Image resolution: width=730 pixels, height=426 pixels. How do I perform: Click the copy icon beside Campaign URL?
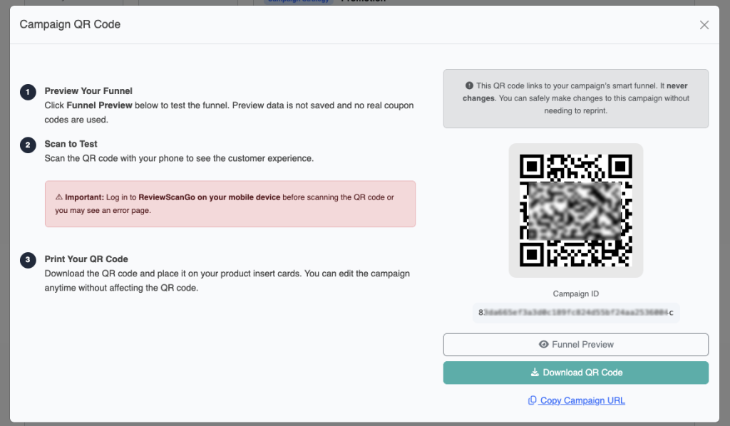click(x=532, y=400)
